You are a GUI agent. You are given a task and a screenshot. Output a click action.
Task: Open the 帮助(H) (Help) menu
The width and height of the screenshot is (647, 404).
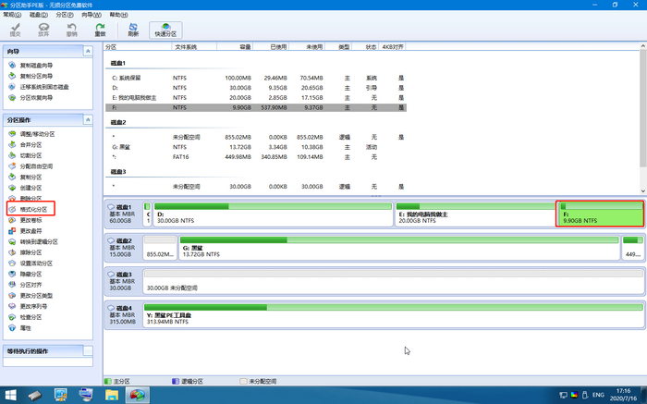(118, 16)
